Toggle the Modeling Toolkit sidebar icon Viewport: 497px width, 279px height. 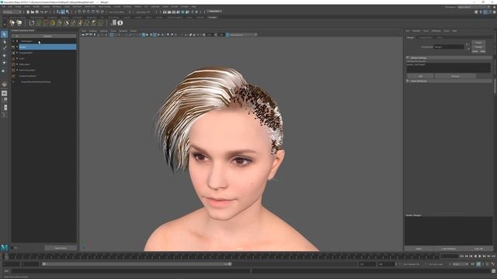pos(476,12)
